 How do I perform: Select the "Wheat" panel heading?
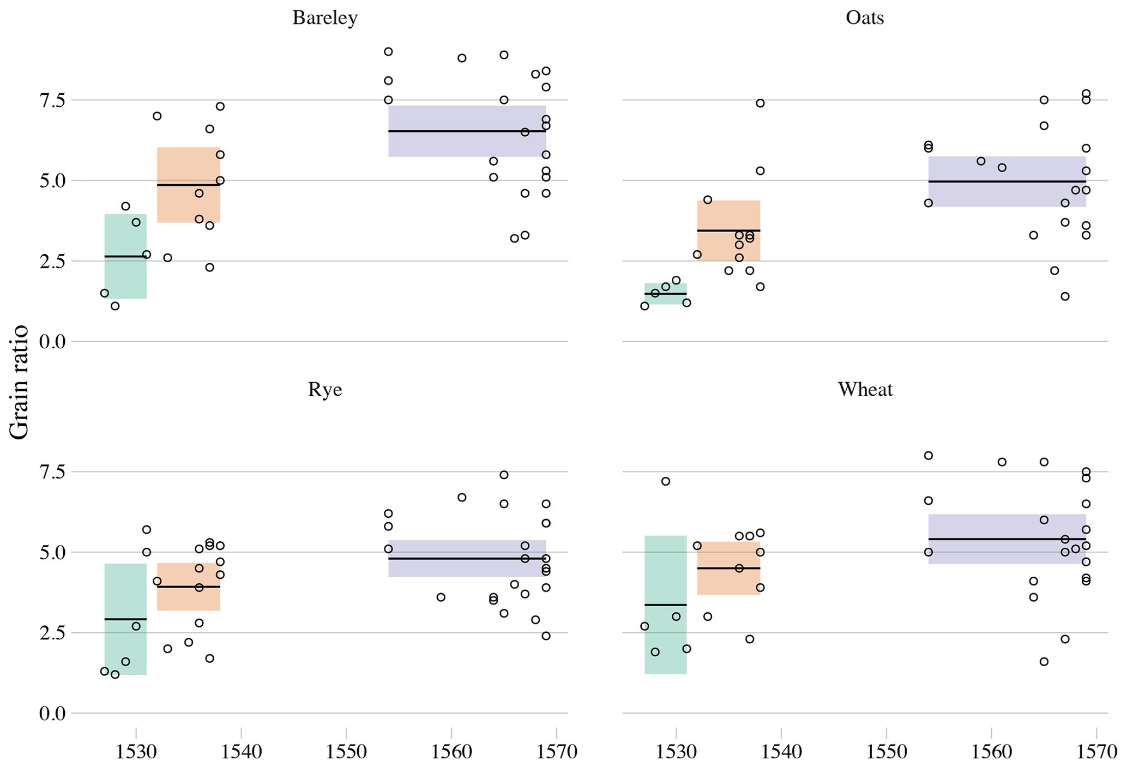tap(865, 390)
